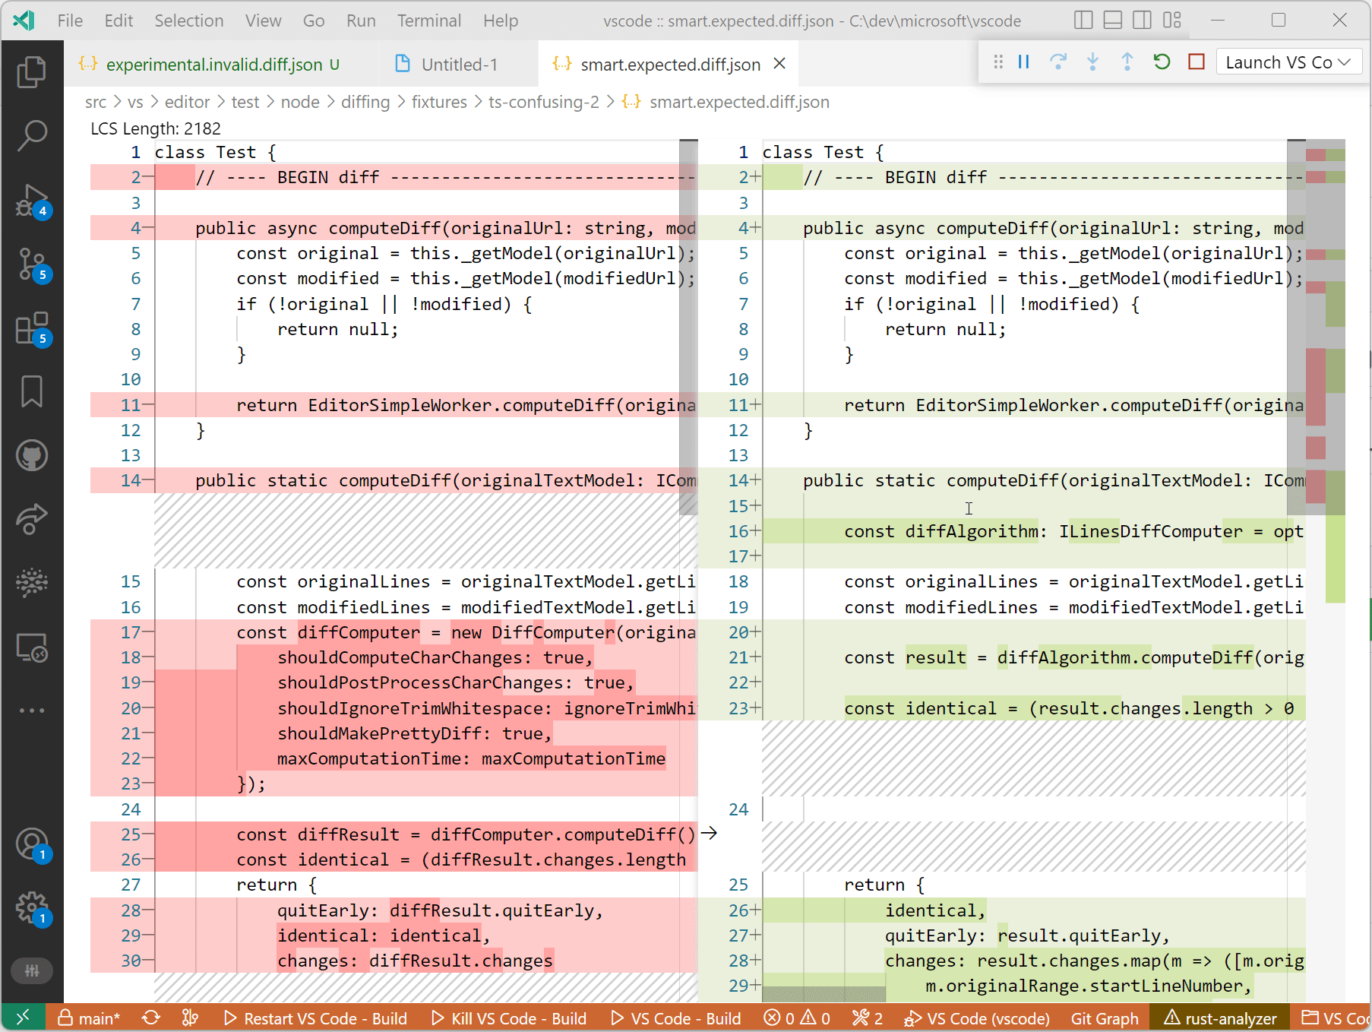Open the Bookmarks view icon

click(32, 391)
